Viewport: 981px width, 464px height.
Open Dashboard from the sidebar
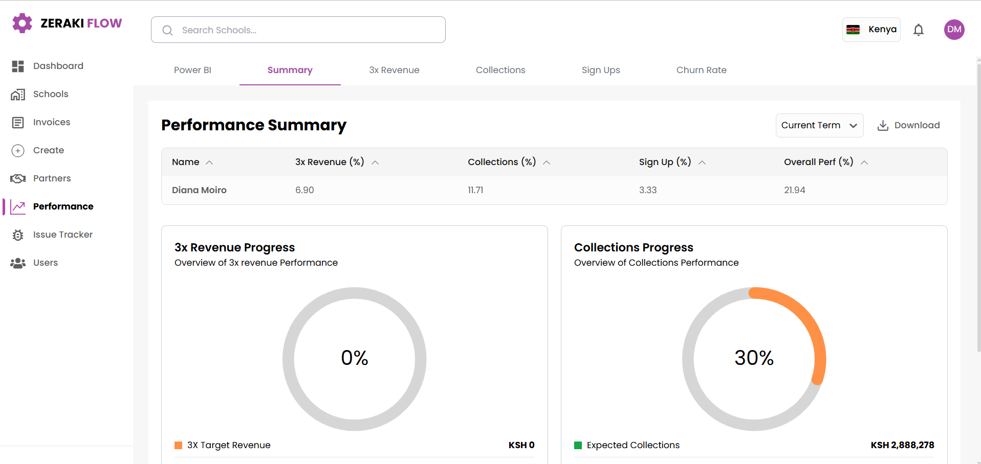coord(58,66)
